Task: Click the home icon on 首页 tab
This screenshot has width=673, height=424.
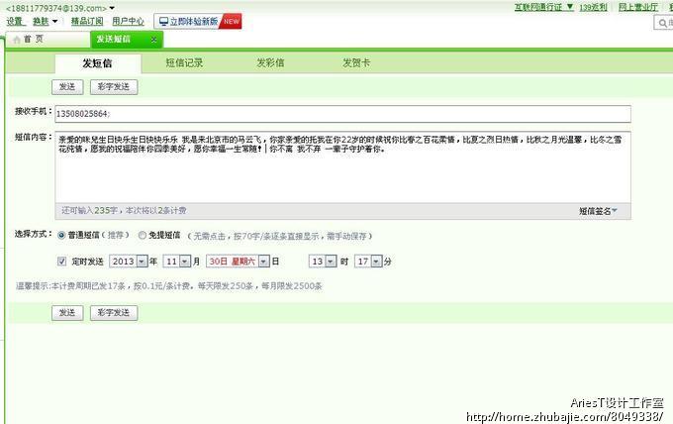Action: tap(17, 40)
